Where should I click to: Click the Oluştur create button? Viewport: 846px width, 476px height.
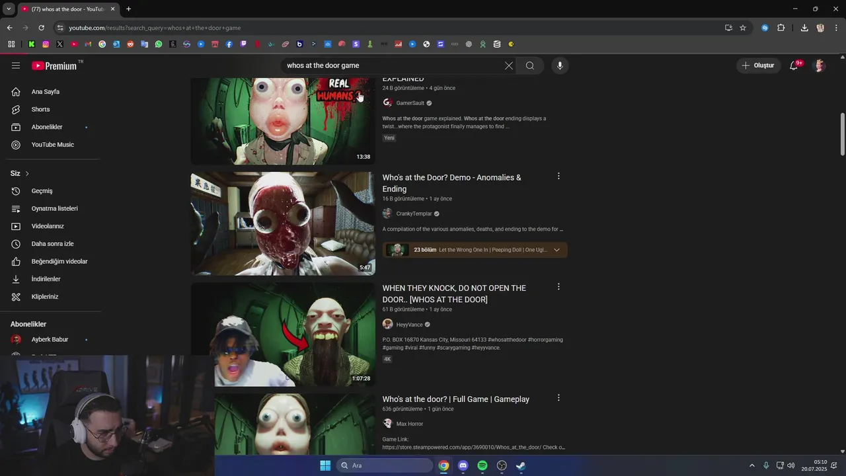[x=757, y=65]
